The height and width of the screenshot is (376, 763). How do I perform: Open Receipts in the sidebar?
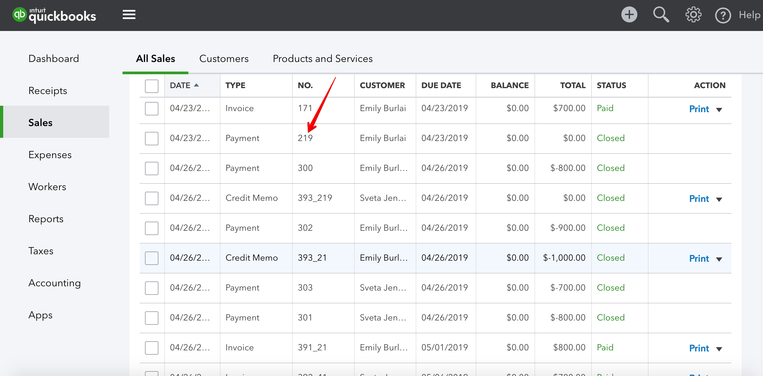point(48,91)
